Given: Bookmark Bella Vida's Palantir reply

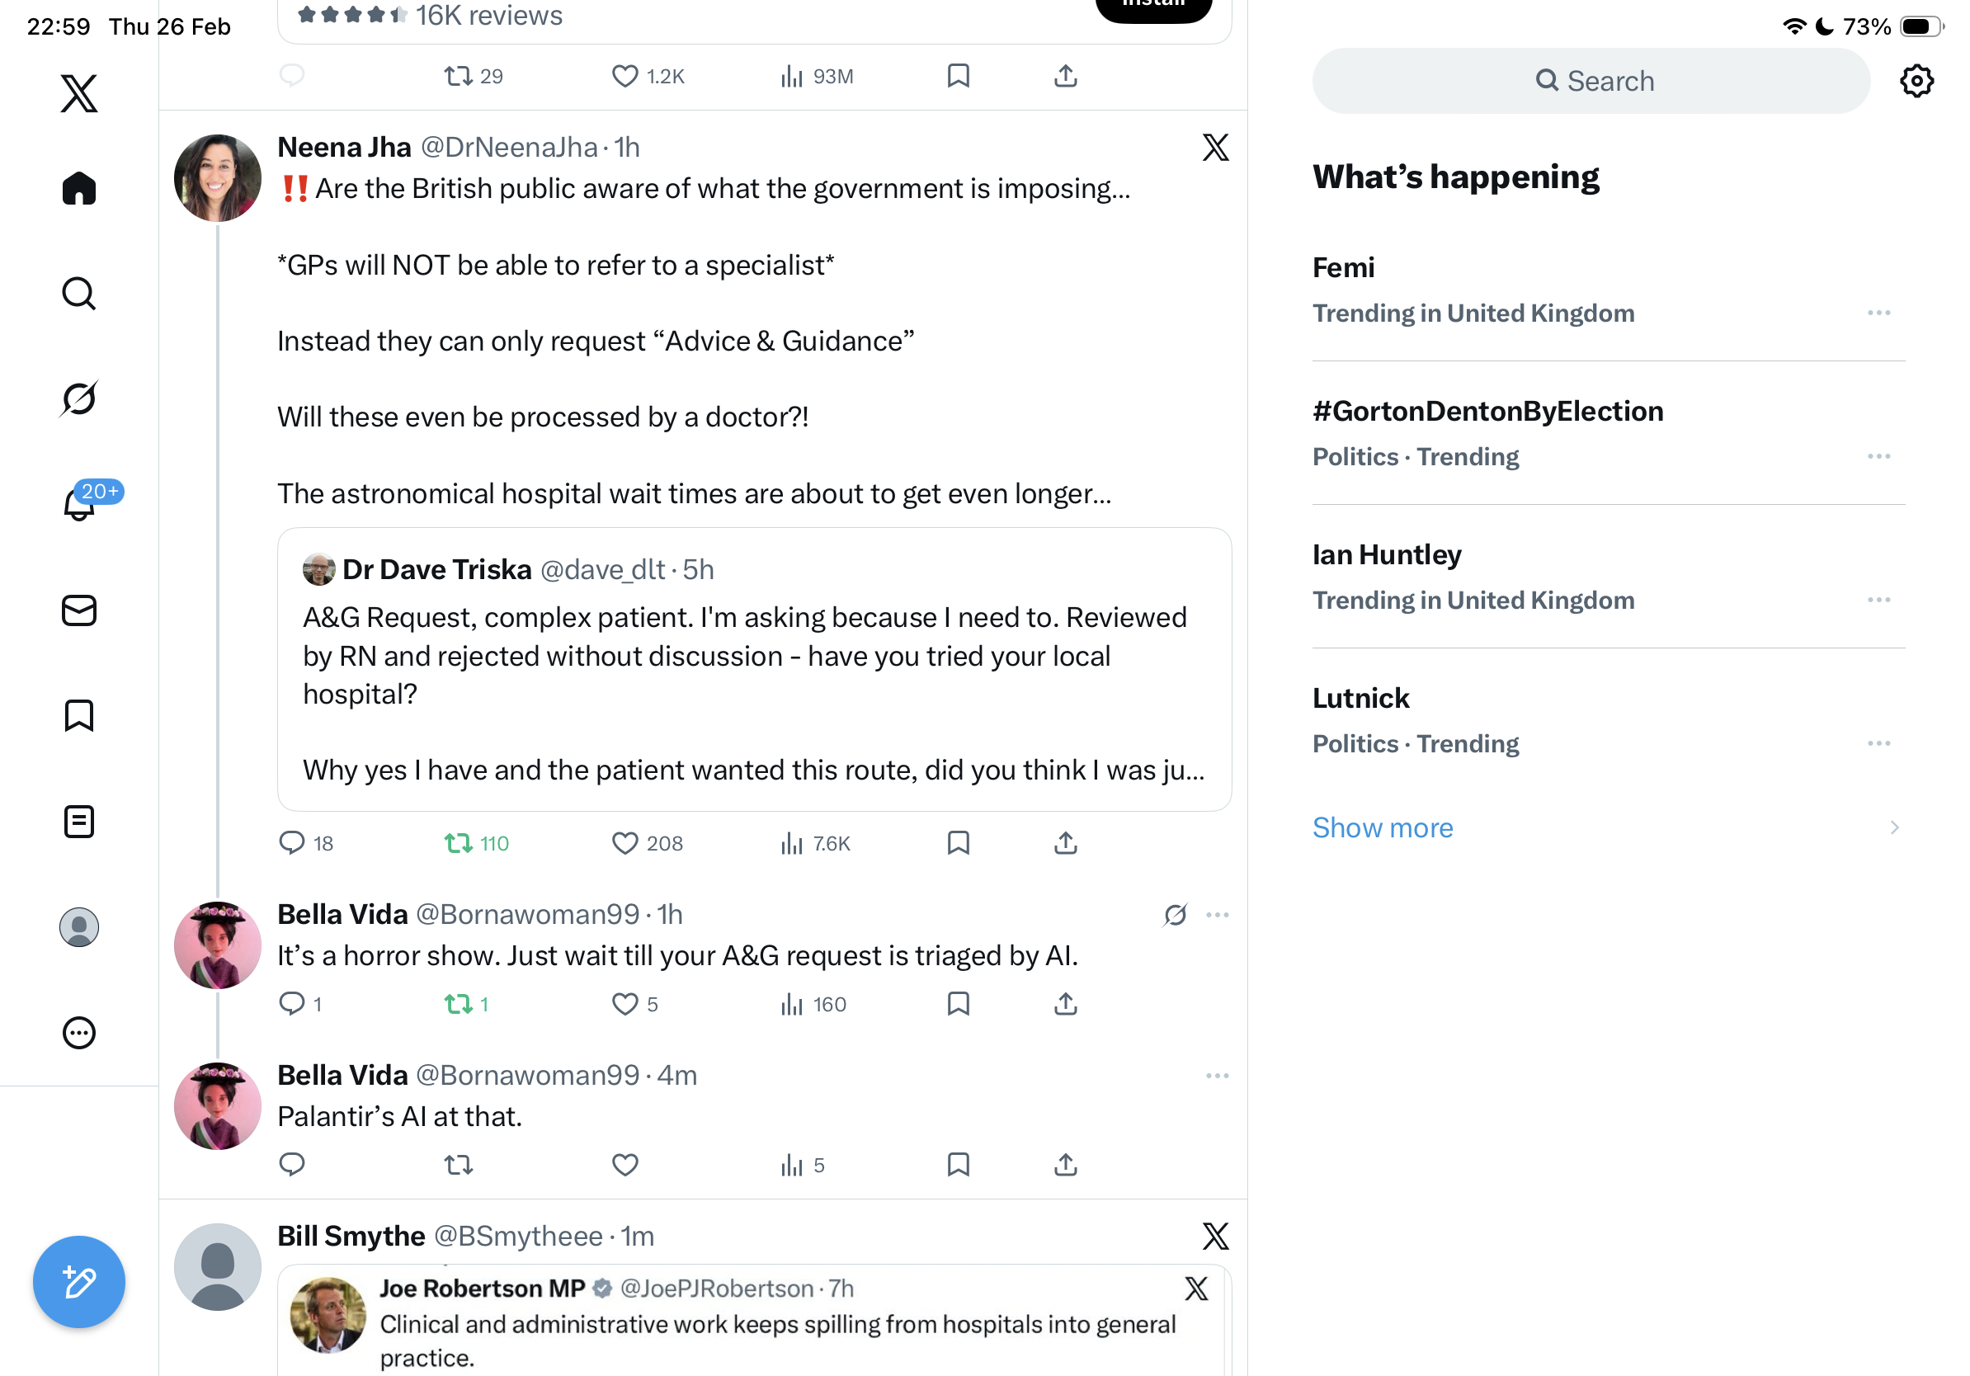Looking at the screenshot, I should pyautogui.click(x=958, y=1165).
